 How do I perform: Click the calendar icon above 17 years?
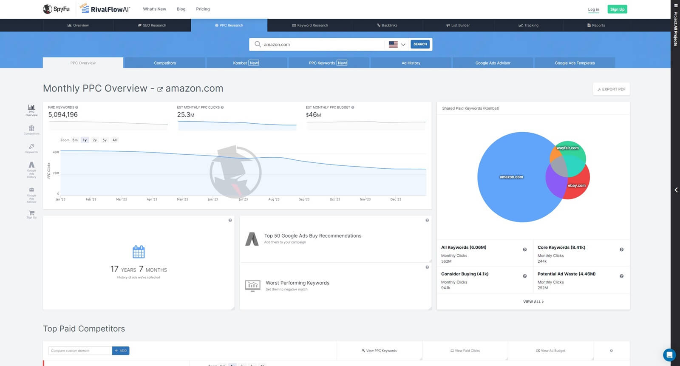click(x=139, y=252)
